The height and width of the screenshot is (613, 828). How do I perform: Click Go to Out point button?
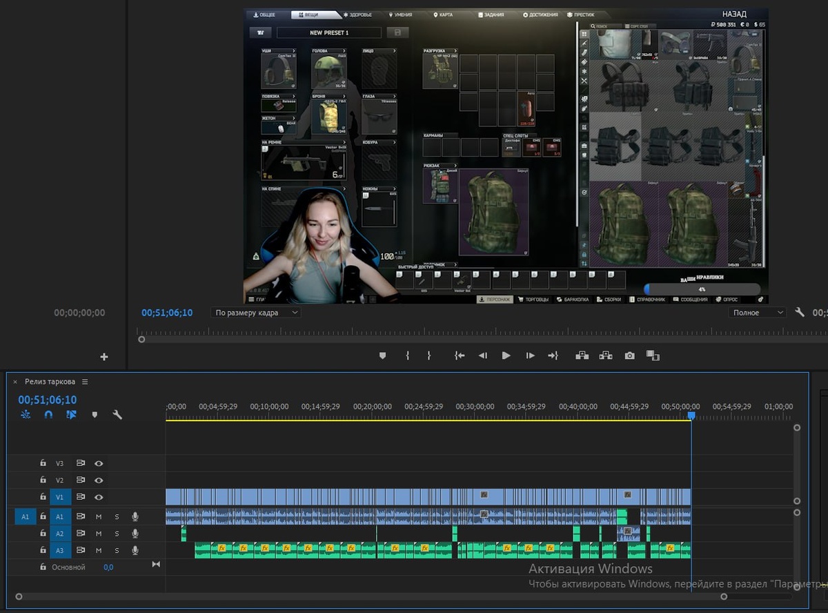pyautogui.click(x=553, y=356)
